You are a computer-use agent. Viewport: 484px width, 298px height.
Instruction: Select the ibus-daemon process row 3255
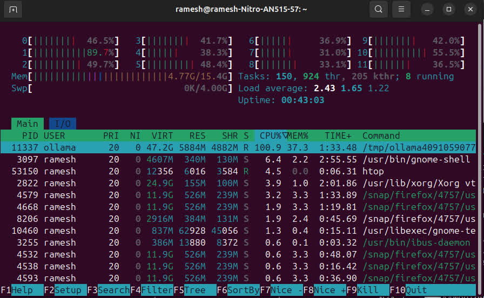(x=238, y=242)
